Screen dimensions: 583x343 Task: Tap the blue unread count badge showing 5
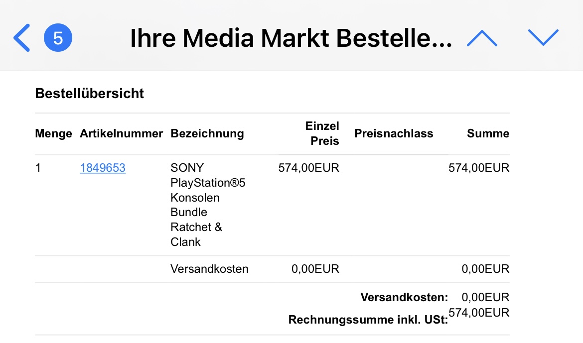(58, 38)
